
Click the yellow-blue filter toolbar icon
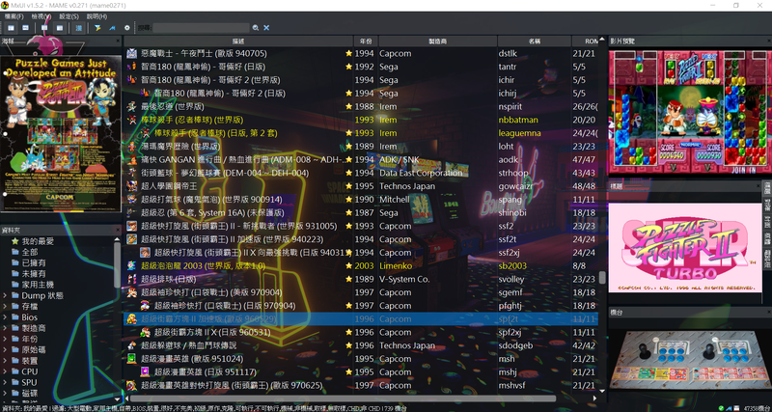click(x=97, y=28)
